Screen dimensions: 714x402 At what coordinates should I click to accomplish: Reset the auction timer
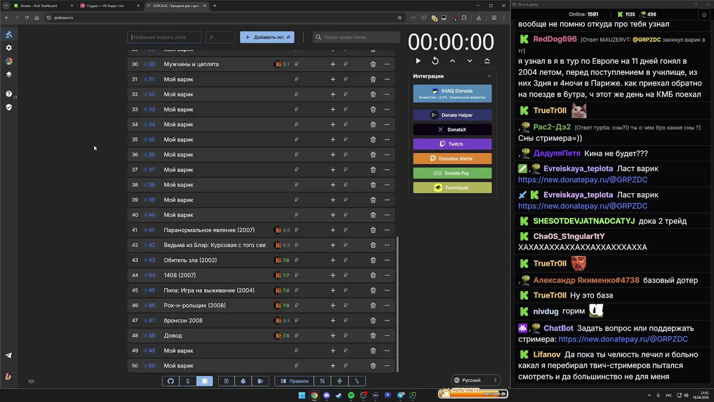pyautogui.click(x=435, y=61)
